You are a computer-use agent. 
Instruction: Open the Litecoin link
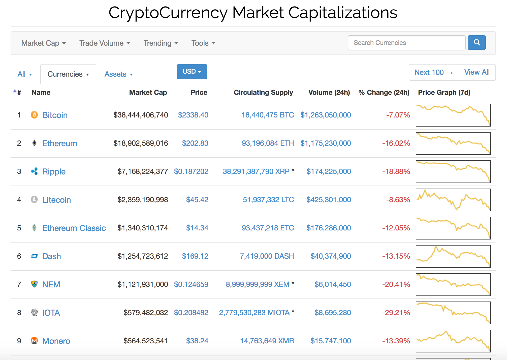56,200
